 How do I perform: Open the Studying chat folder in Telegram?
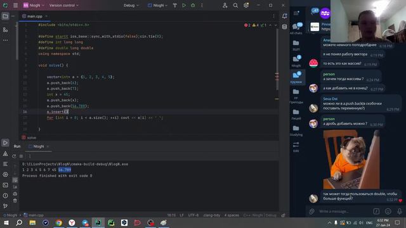pyautogui.click(x=296, y=130)
